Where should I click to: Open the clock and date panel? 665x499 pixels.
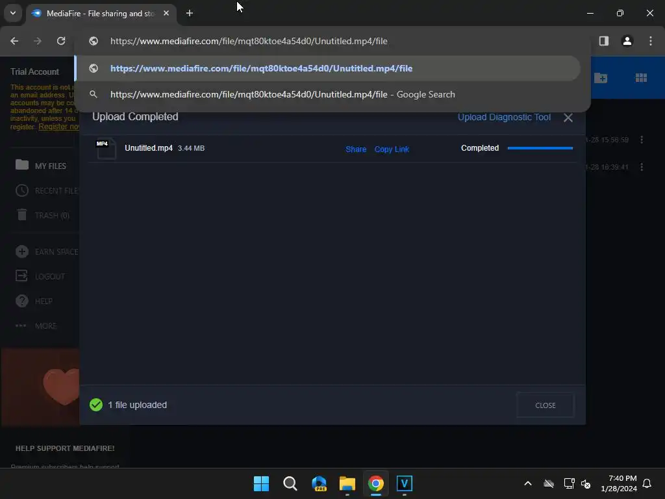[x=619, y=483]
